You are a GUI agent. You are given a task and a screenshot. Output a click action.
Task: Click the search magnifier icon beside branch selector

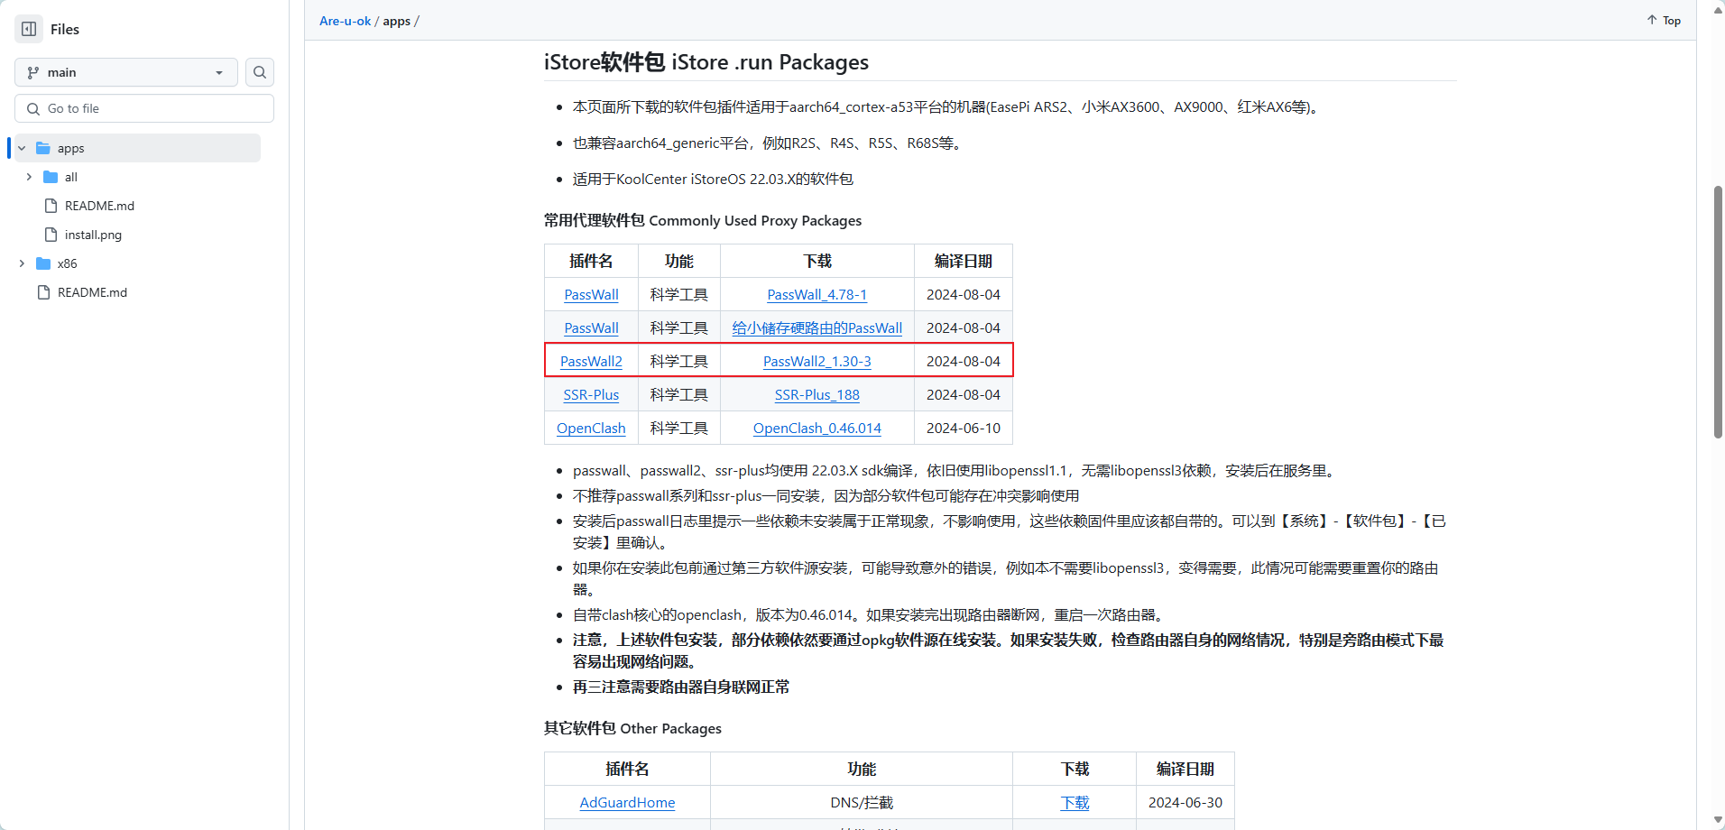click(x=259, y=72)
